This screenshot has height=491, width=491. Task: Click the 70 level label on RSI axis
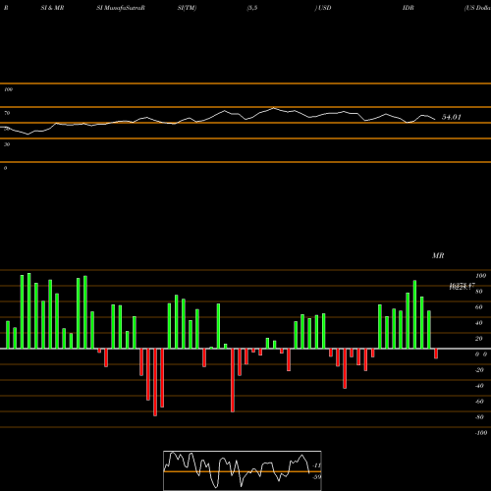coord(7,113)
